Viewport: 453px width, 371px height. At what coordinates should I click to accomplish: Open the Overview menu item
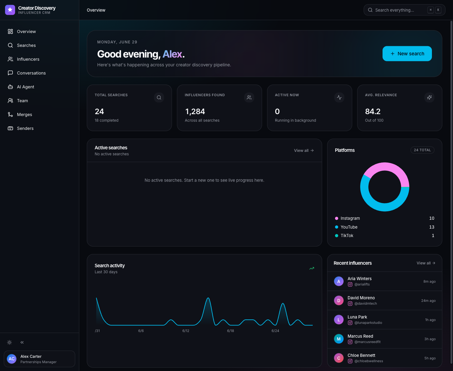tap(39, 31)
